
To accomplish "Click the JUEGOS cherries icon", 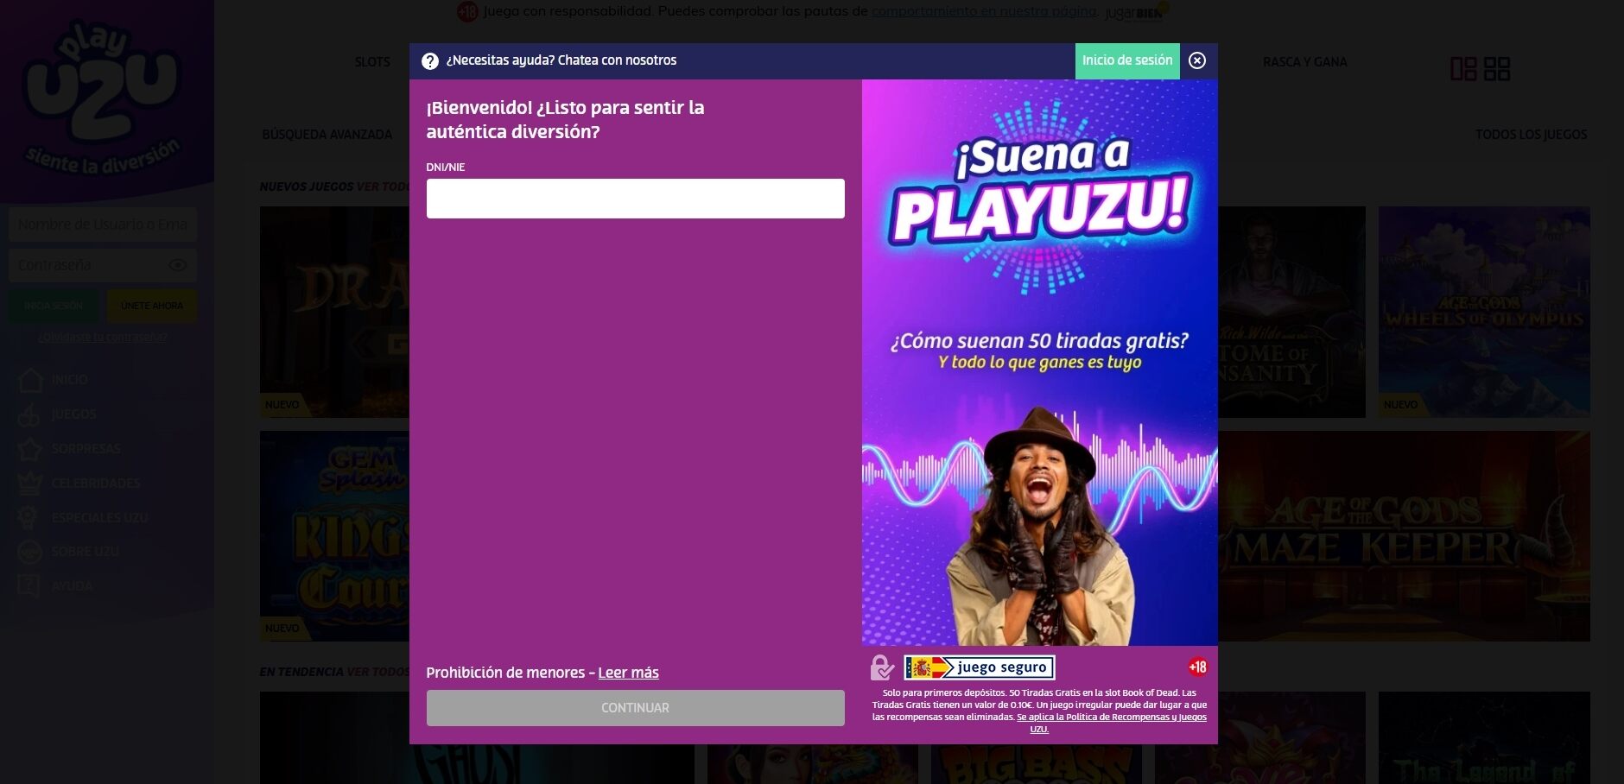I will 29,414.
